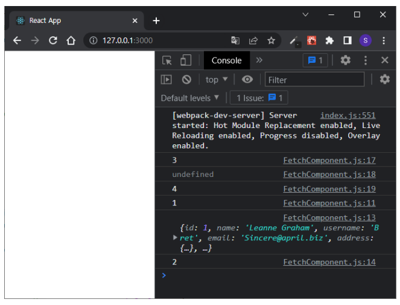
Task: Open the tab search chevron
Action: coord(305,14)
